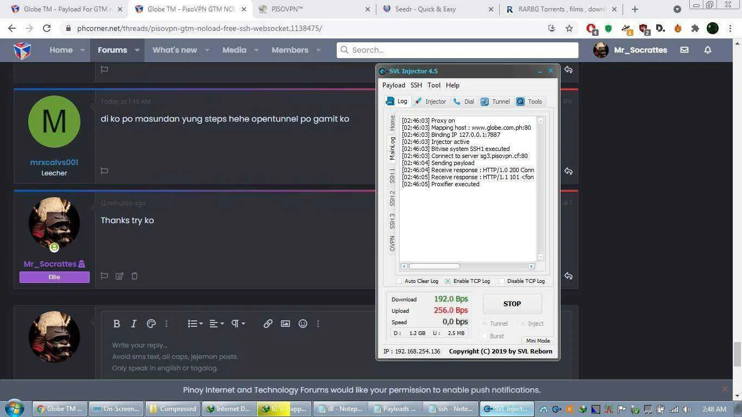Switch to the Tools tab in SVL Injector
Viewport: 742px width, 417px height.
point(529,102)
